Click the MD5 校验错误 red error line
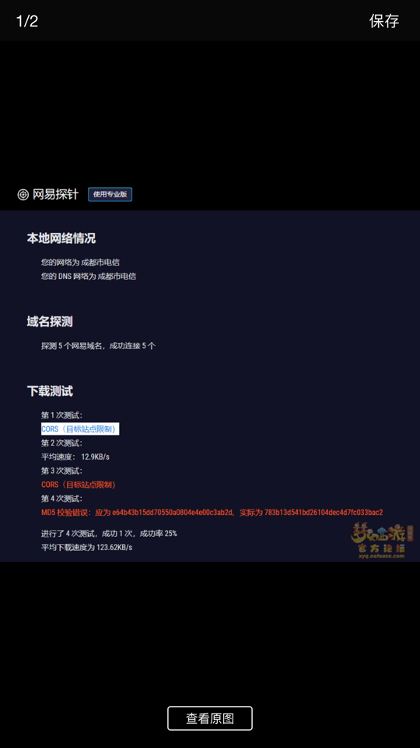The image size is (420, 748). [x=212, y=513]
